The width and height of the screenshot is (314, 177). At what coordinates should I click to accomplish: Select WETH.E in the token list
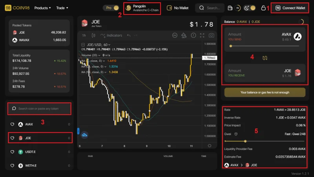(x=40, y=166)
